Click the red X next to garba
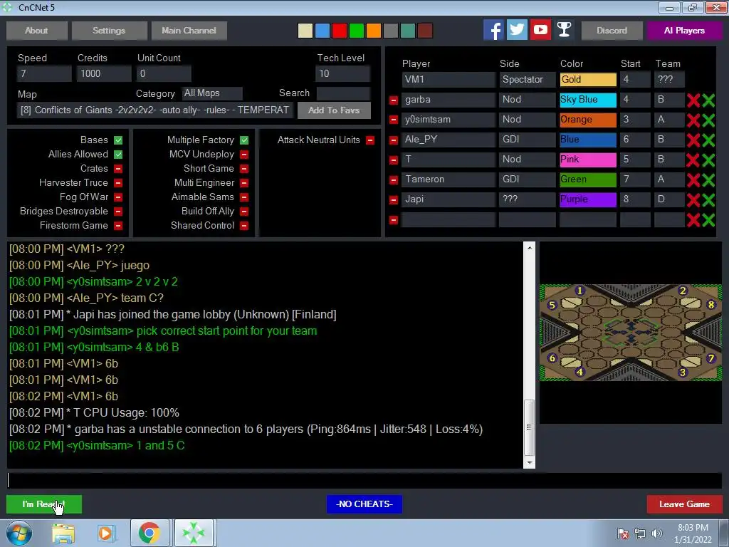The width and height of the screenshot is (729, 547). (693, 100)
